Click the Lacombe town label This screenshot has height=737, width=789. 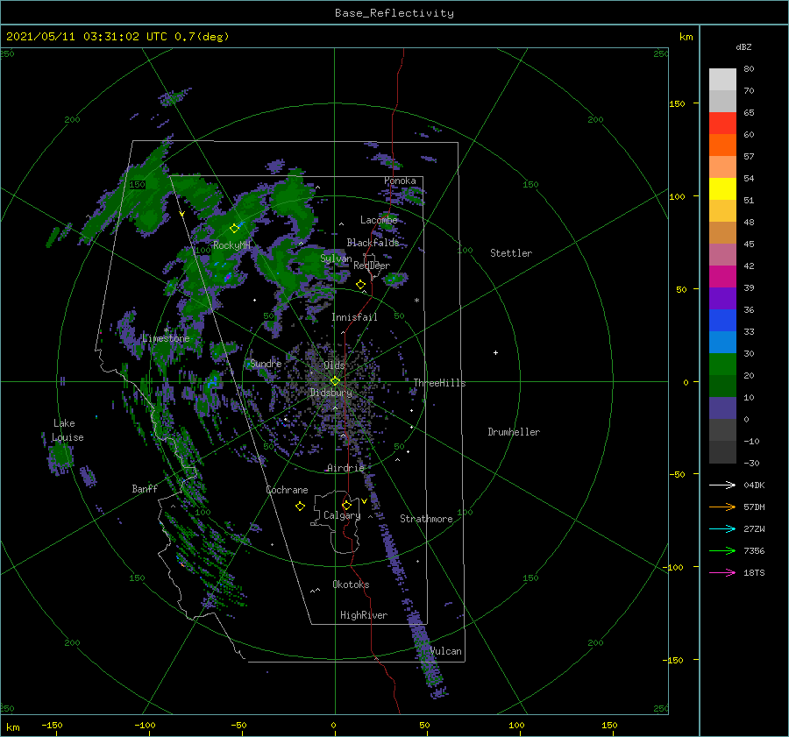click(x=379, y=220)
